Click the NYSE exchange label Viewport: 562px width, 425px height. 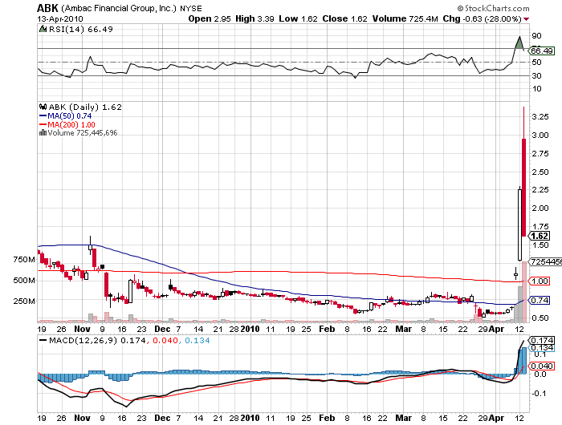coord(191,8)
